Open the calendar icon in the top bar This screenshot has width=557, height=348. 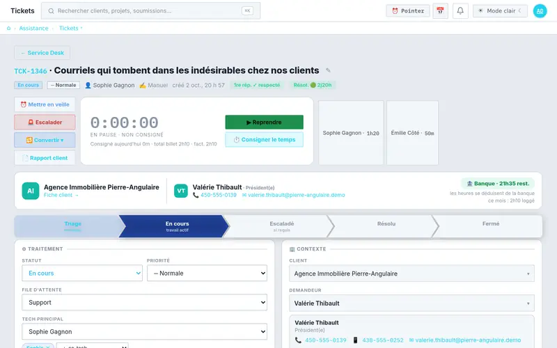[x=440, y=10]
